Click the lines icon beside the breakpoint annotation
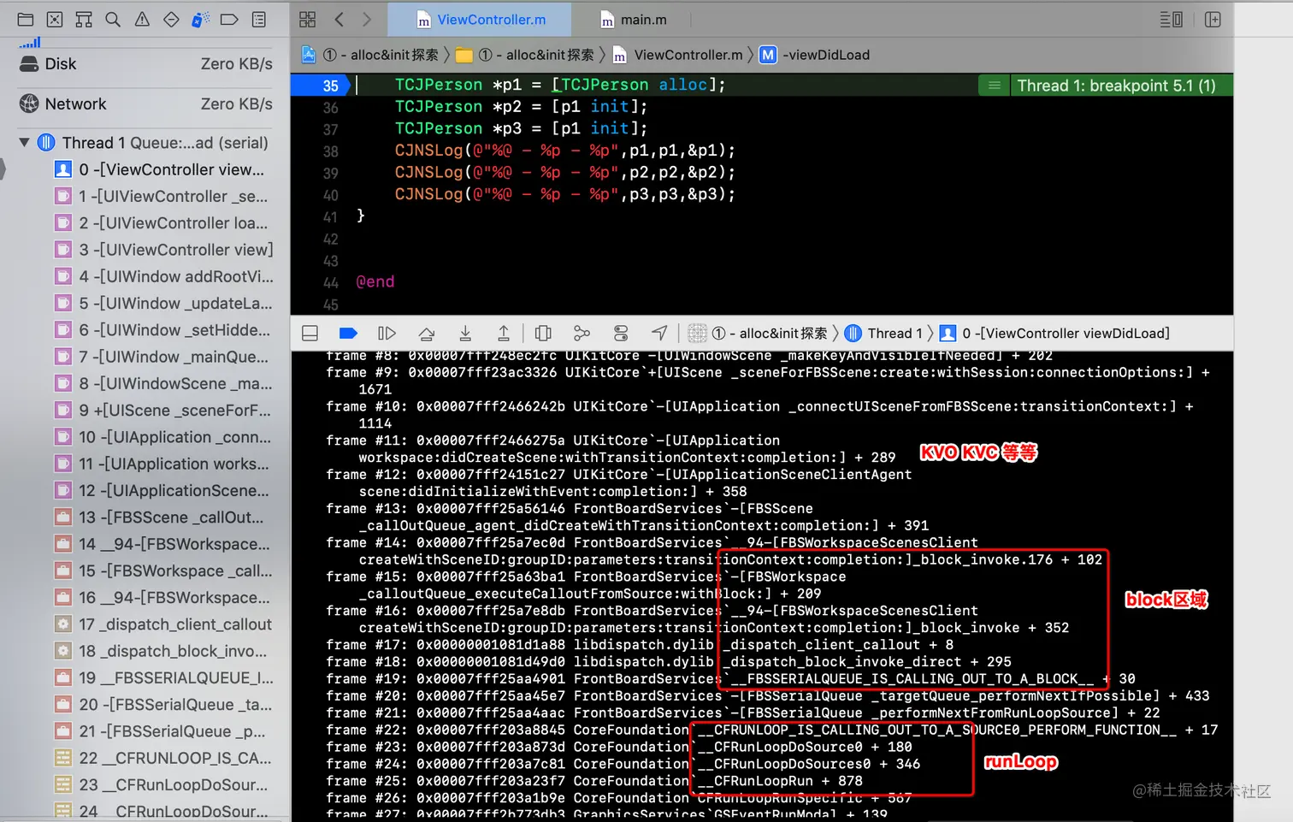1293x822 pixels. [994, 86]
